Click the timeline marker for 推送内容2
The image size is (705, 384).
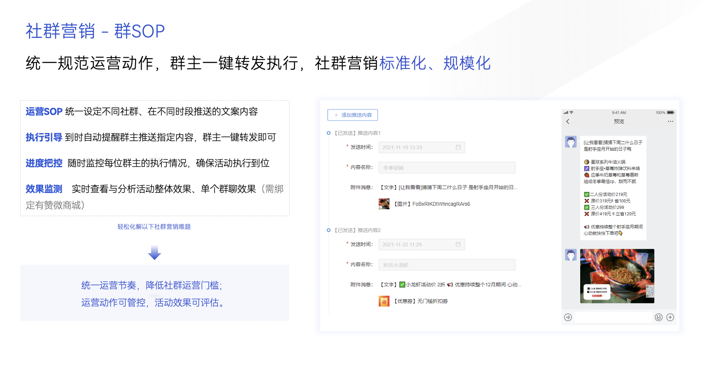328,230
